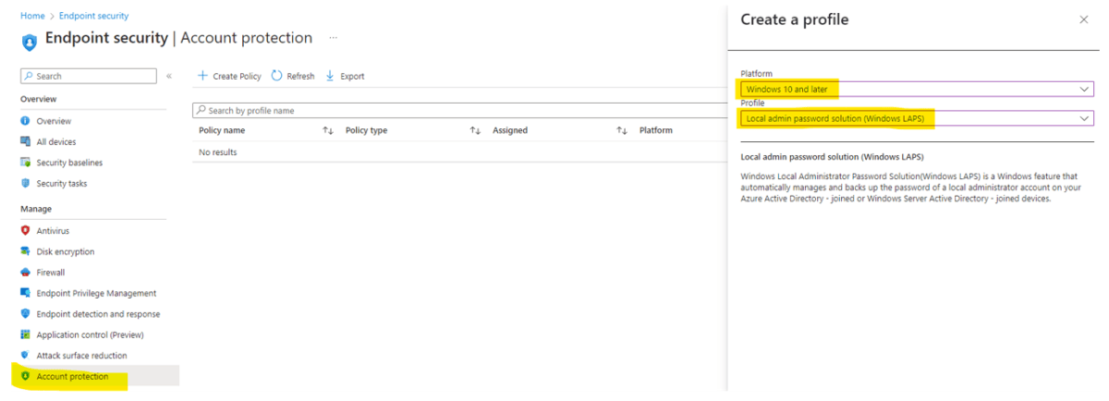Focus the sidebar Search box
Image resolution: width=1109 pixels, height=401 pixels.
click(x=89, y=76)
